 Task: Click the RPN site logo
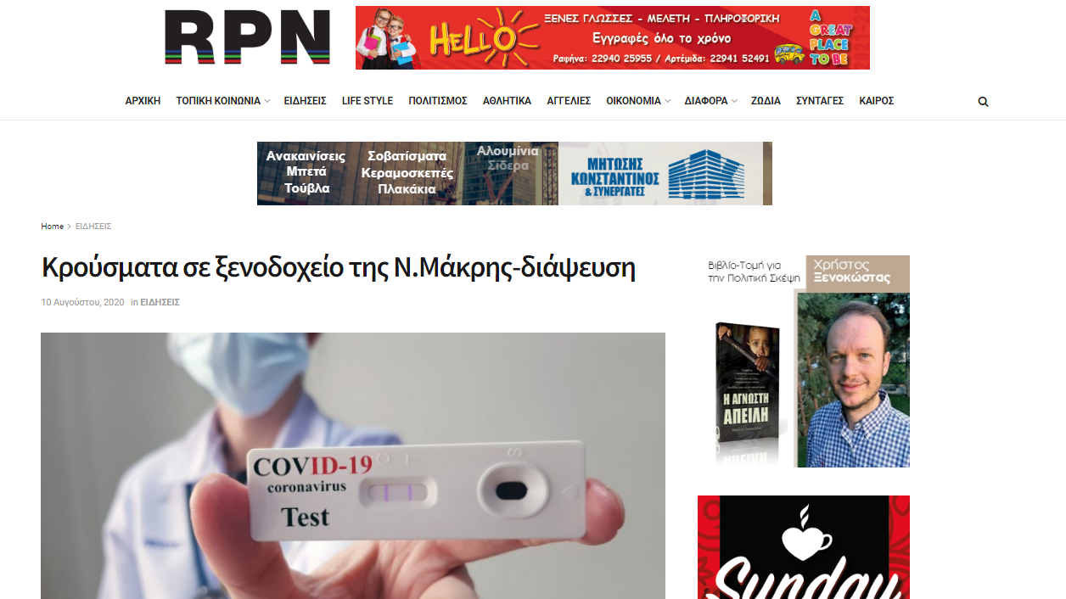tap(247, 37)
